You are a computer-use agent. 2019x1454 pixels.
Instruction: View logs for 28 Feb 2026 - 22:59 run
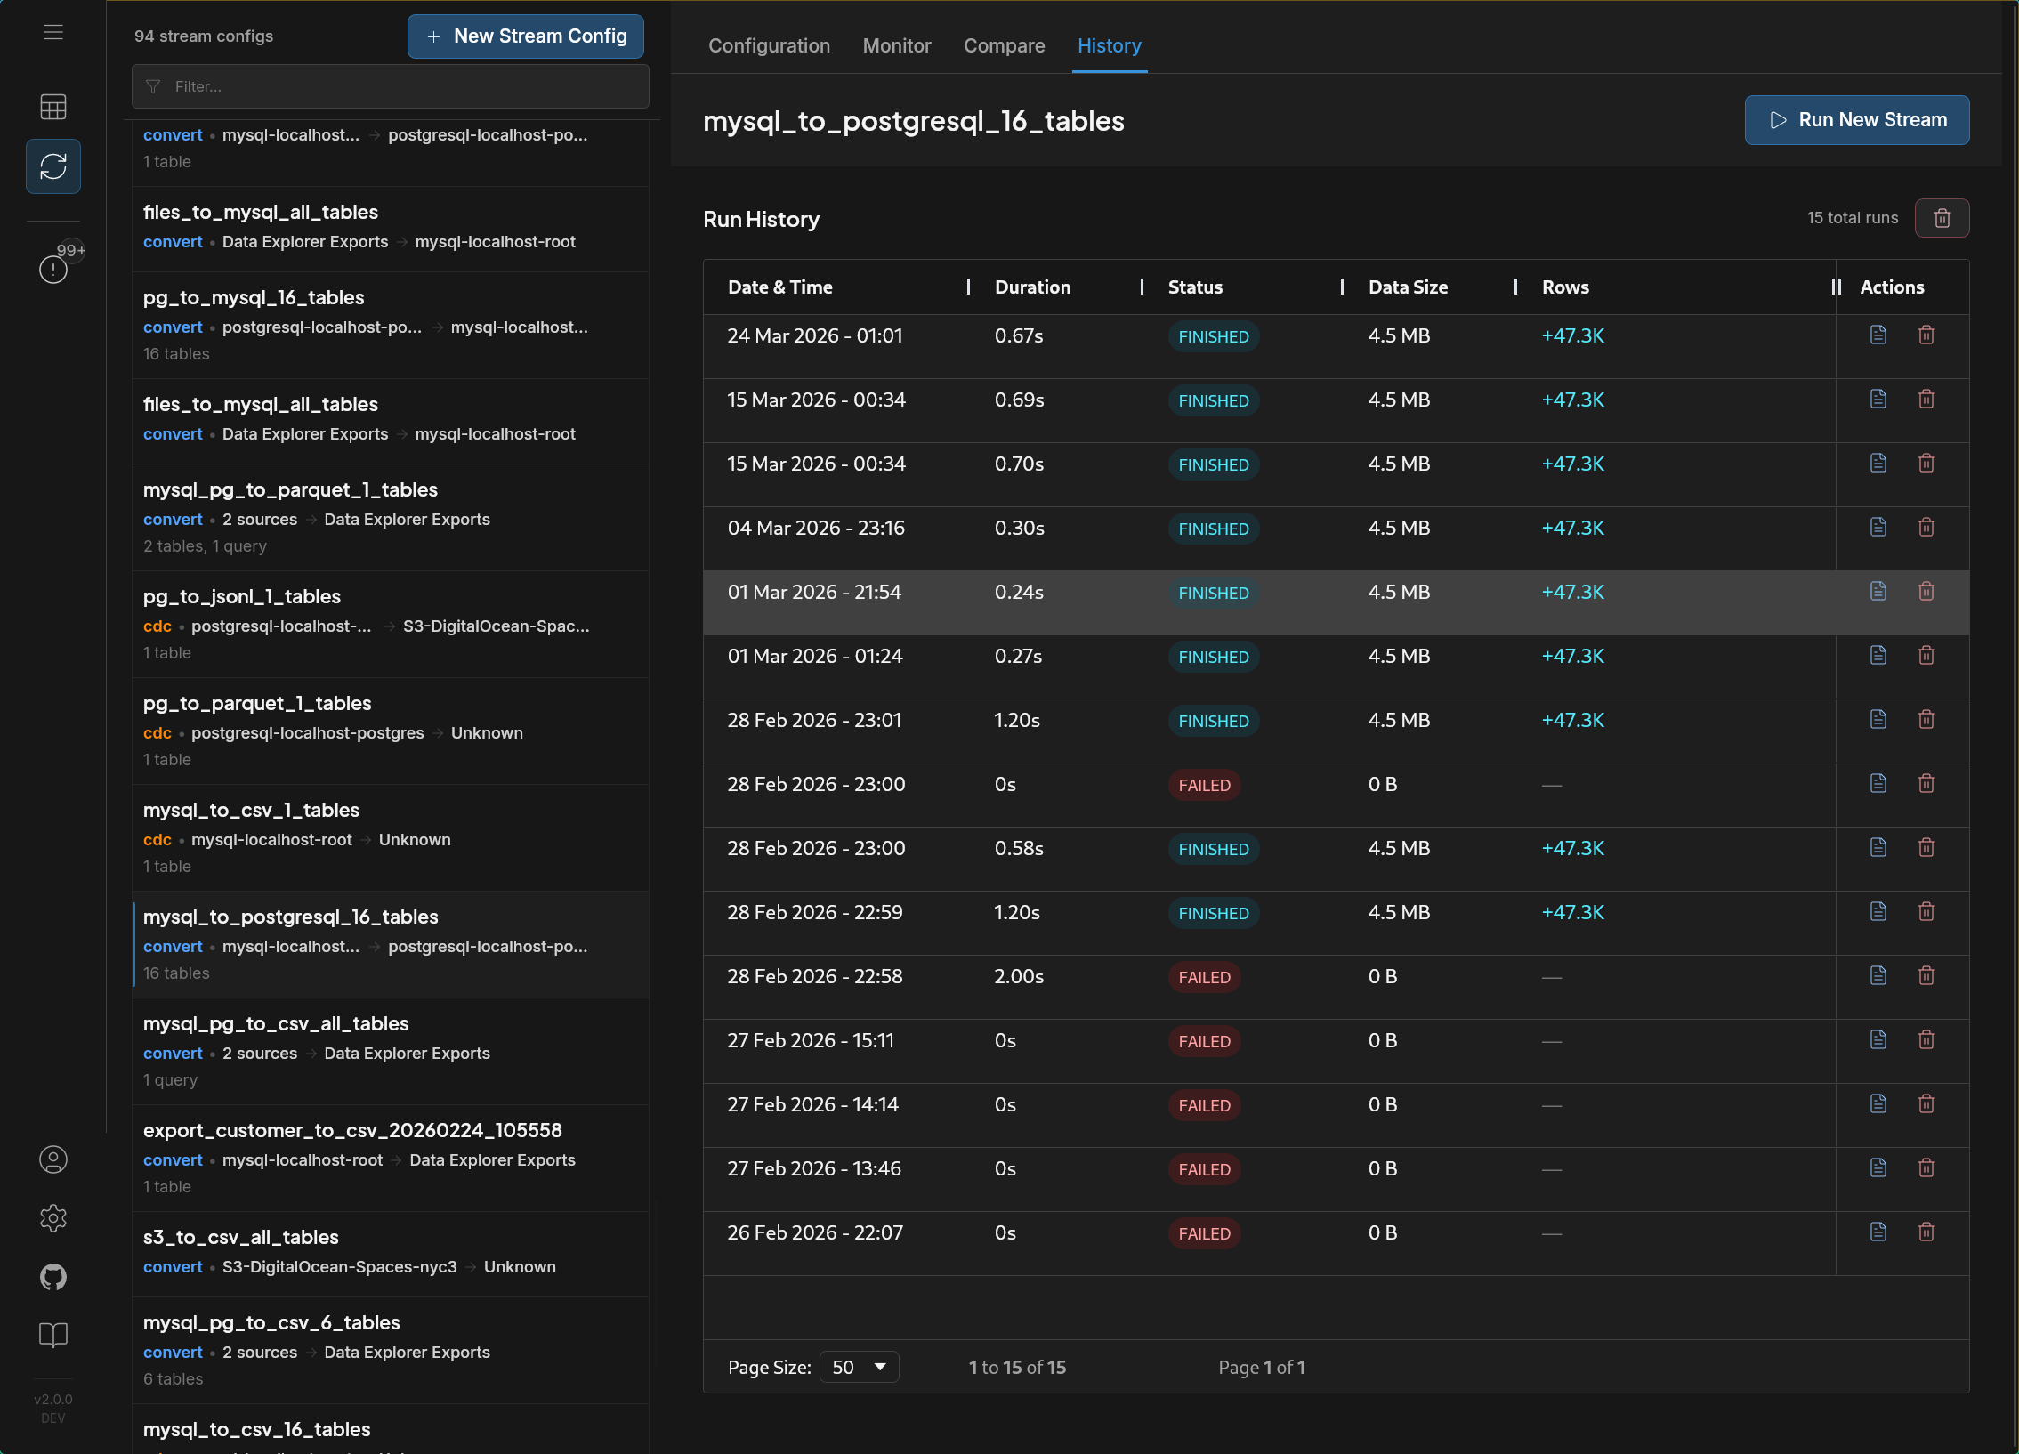[1878, 912]
